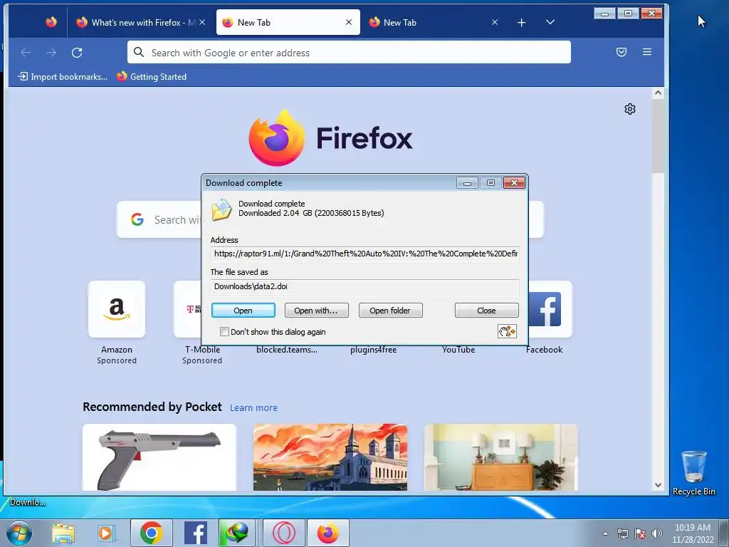Open Google Chrome from taskbar
The height and width of the screenshot is (547, 729).
[151, 533]
